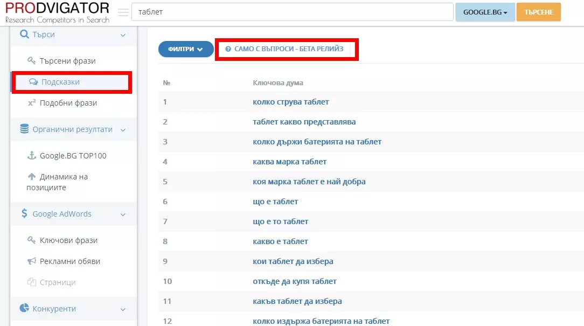Collapse the Google AdWords section chevron
Screen dimensions: 584x326
point(123,214)
